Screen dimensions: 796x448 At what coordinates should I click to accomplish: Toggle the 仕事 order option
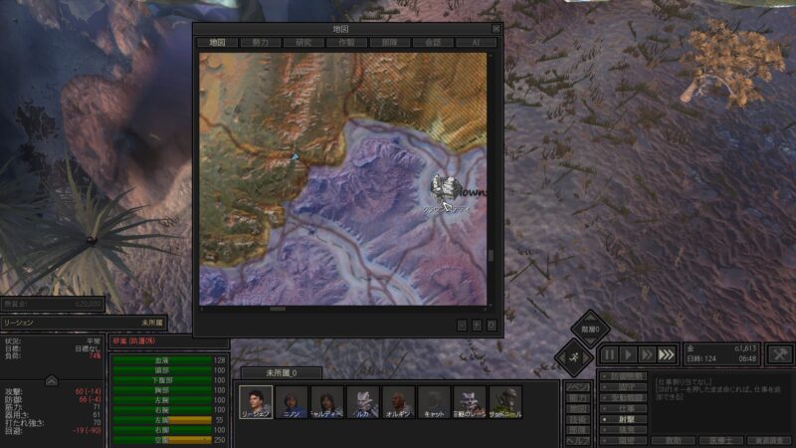(623, 409)
